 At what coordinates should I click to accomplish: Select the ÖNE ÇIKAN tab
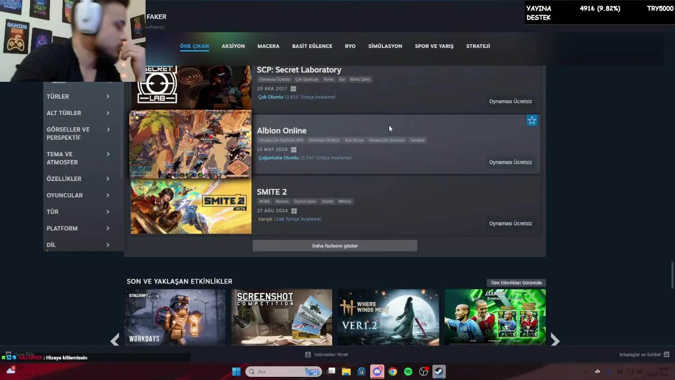(194, 46)
